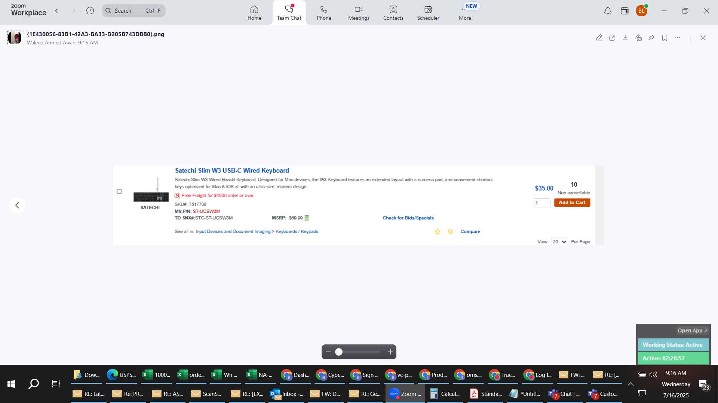718x403 pixels.
Task: Open the Standa... PDF taskbar item
Action: click(x=486, y=394)
